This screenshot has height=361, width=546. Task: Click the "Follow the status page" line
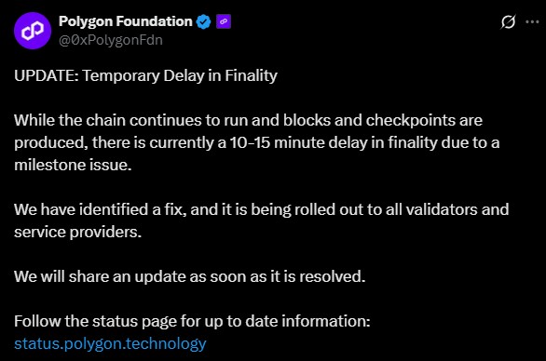point(192,321)
